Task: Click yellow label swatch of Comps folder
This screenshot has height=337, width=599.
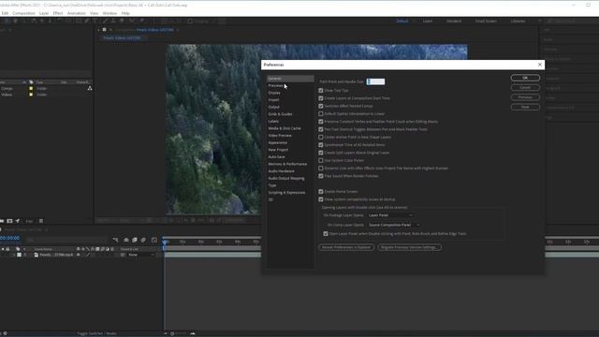Action: pos(31,88)
